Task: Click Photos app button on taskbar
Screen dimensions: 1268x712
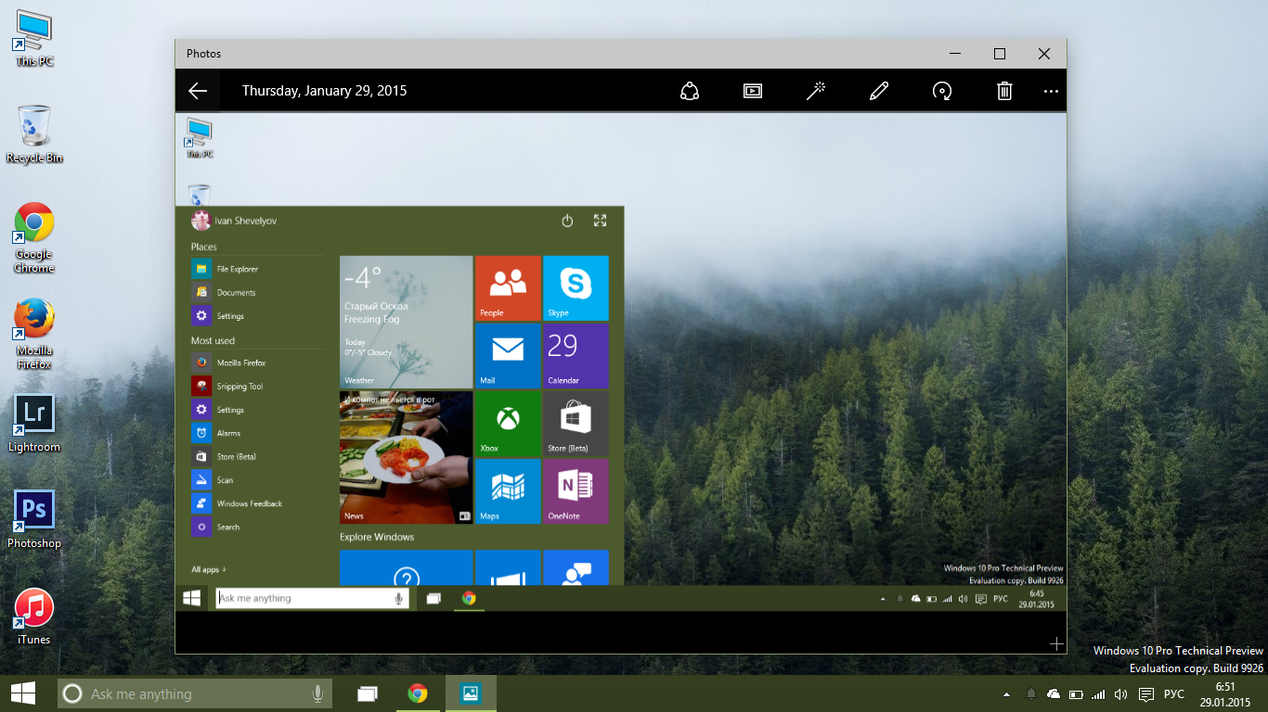Action: click(471, 693)
